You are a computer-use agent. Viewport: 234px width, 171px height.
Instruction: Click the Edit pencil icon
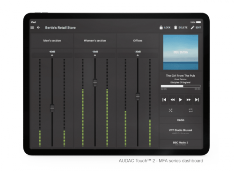coord(192,27)
